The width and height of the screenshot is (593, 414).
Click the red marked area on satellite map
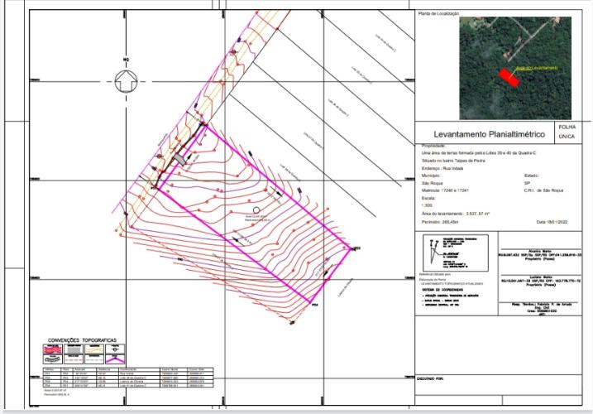pos(508,76)
